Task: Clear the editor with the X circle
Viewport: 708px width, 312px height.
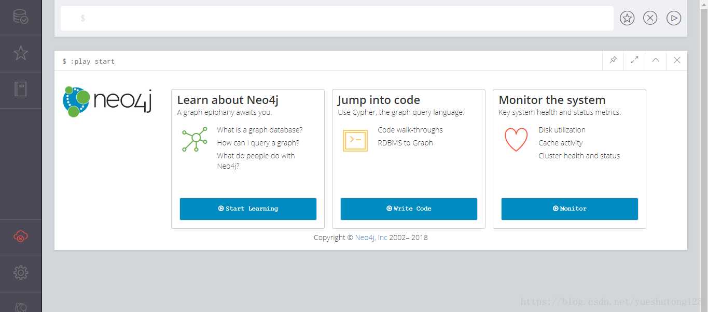Action: point(650,18)
